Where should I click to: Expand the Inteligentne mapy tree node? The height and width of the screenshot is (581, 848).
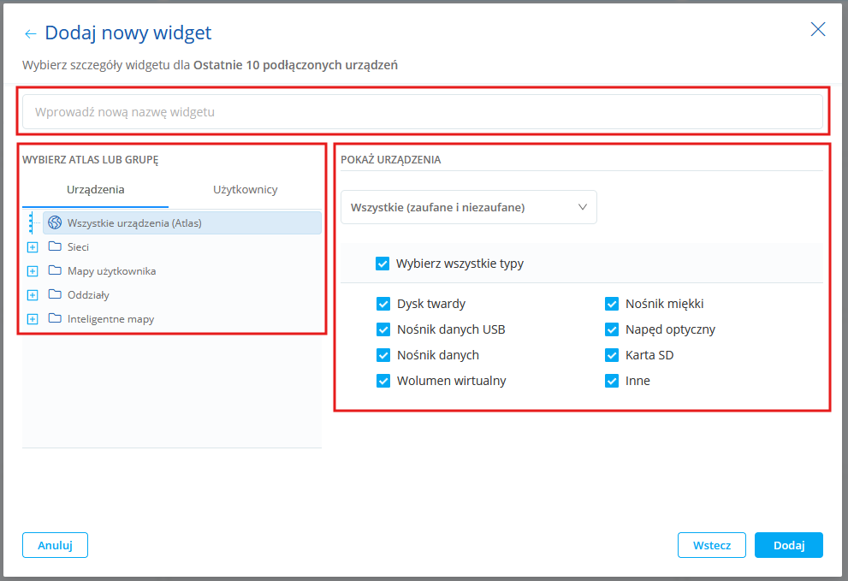(33, 319)
